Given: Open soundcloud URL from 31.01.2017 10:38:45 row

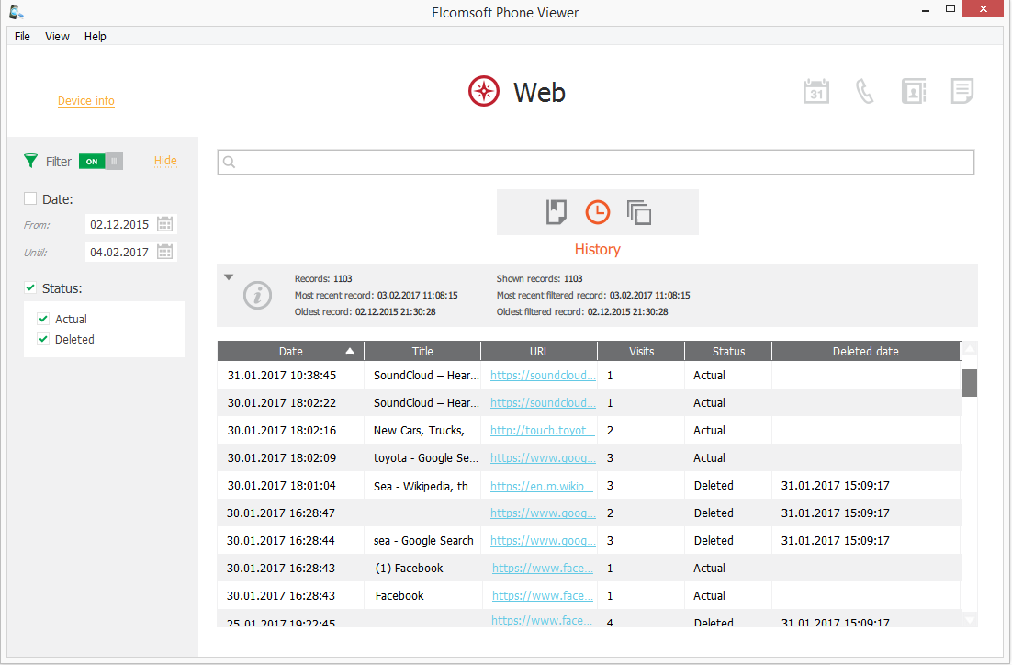Looking at the screenshot, I should pos(543,375).
